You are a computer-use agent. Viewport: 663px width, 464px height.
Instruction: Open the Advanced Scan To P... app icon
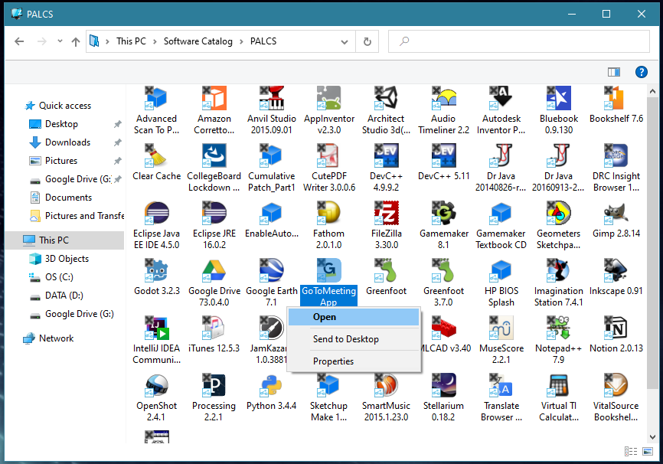tap(156, 98)
